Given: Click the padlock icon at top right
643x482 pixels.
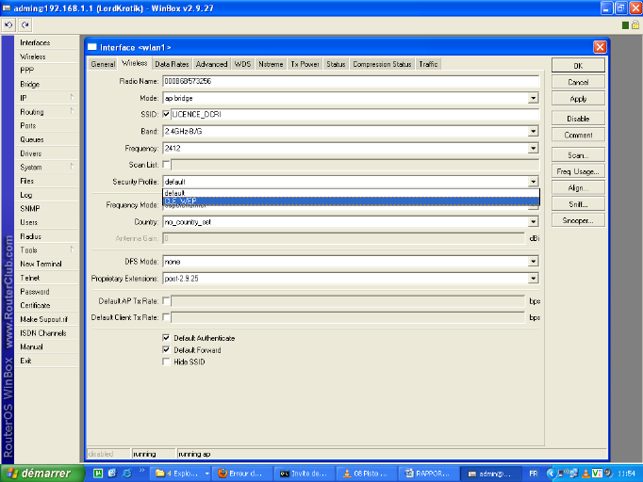Looking at the screenshot, I should [635, 25].
